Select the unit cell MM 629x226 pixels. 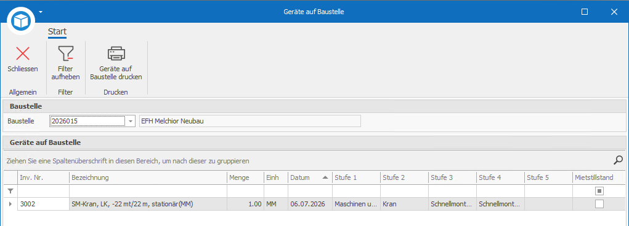click(x=275, y=204)
